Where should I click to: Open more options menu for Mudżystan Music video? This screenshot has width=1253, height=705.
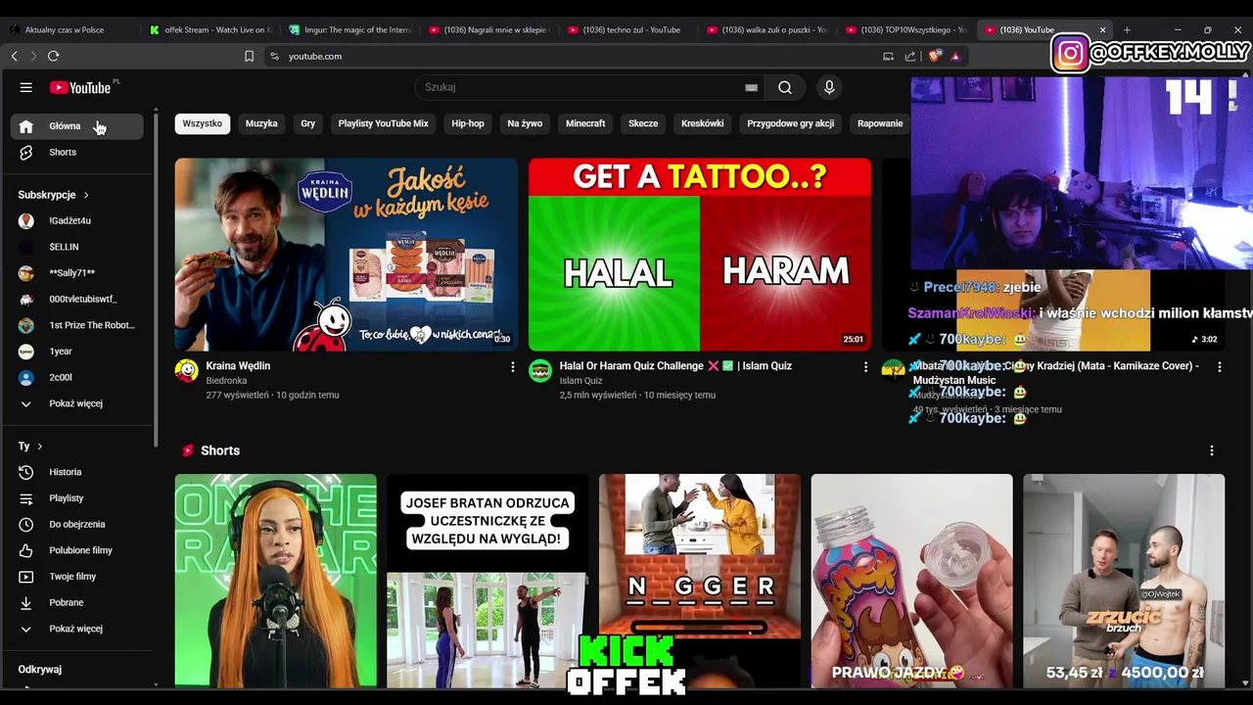point(1220,366)
